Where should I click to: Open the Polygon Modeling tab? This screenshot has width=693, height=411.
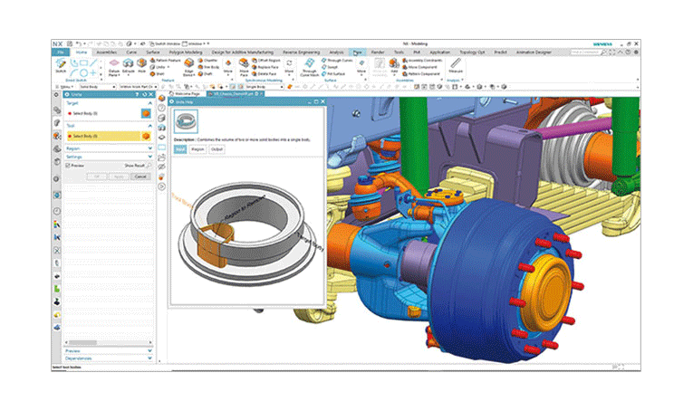(186, 53)
